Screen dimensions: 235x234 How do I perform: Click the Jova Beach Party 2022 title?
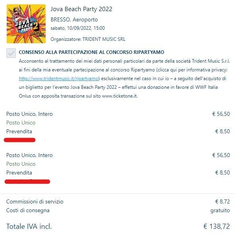pyautogui.click(x=81, y=9)
